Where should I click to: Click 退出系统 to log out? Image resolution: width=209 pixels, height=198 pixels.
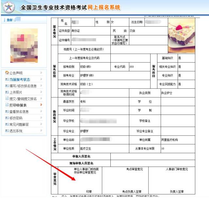point(16,131)
